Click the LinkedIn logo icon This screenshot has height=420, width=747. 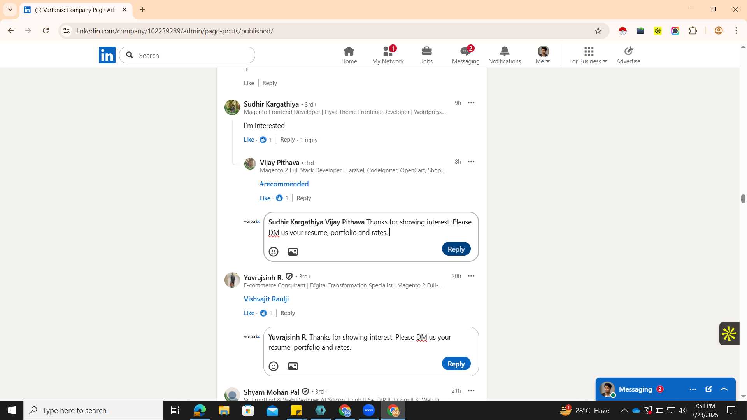tap(107, 55)
